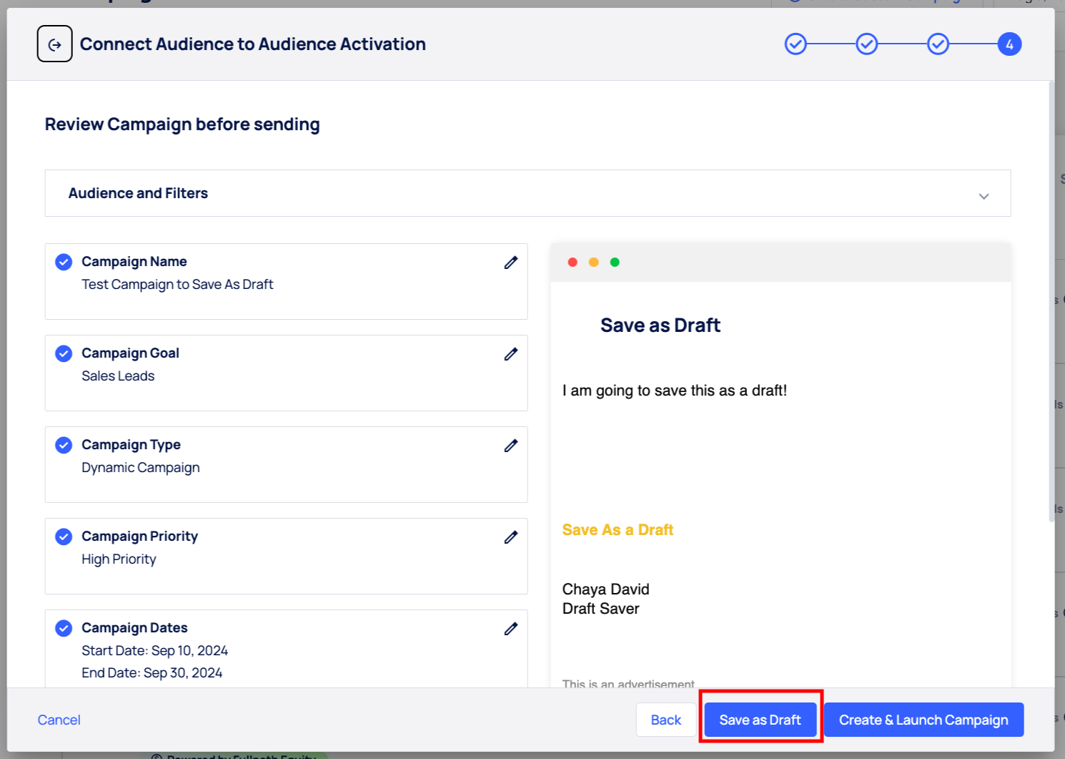The height and width of the screenshot is (759, 1065).
Task: Click the exit icon beside the dialog title
Action: pos(54,44)
